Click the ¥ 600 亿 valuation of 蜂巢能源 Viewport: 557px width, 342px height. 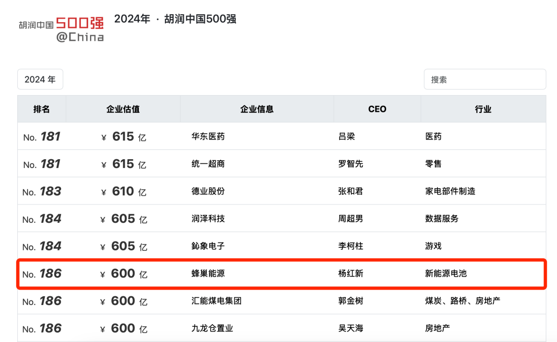pyautogui.click(x=124, y=274)
